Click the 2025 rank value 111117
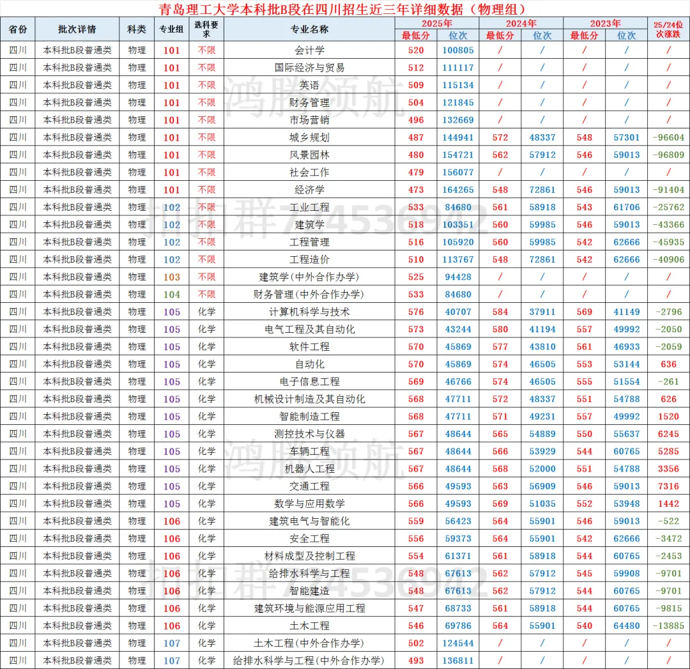 [458, 67]
